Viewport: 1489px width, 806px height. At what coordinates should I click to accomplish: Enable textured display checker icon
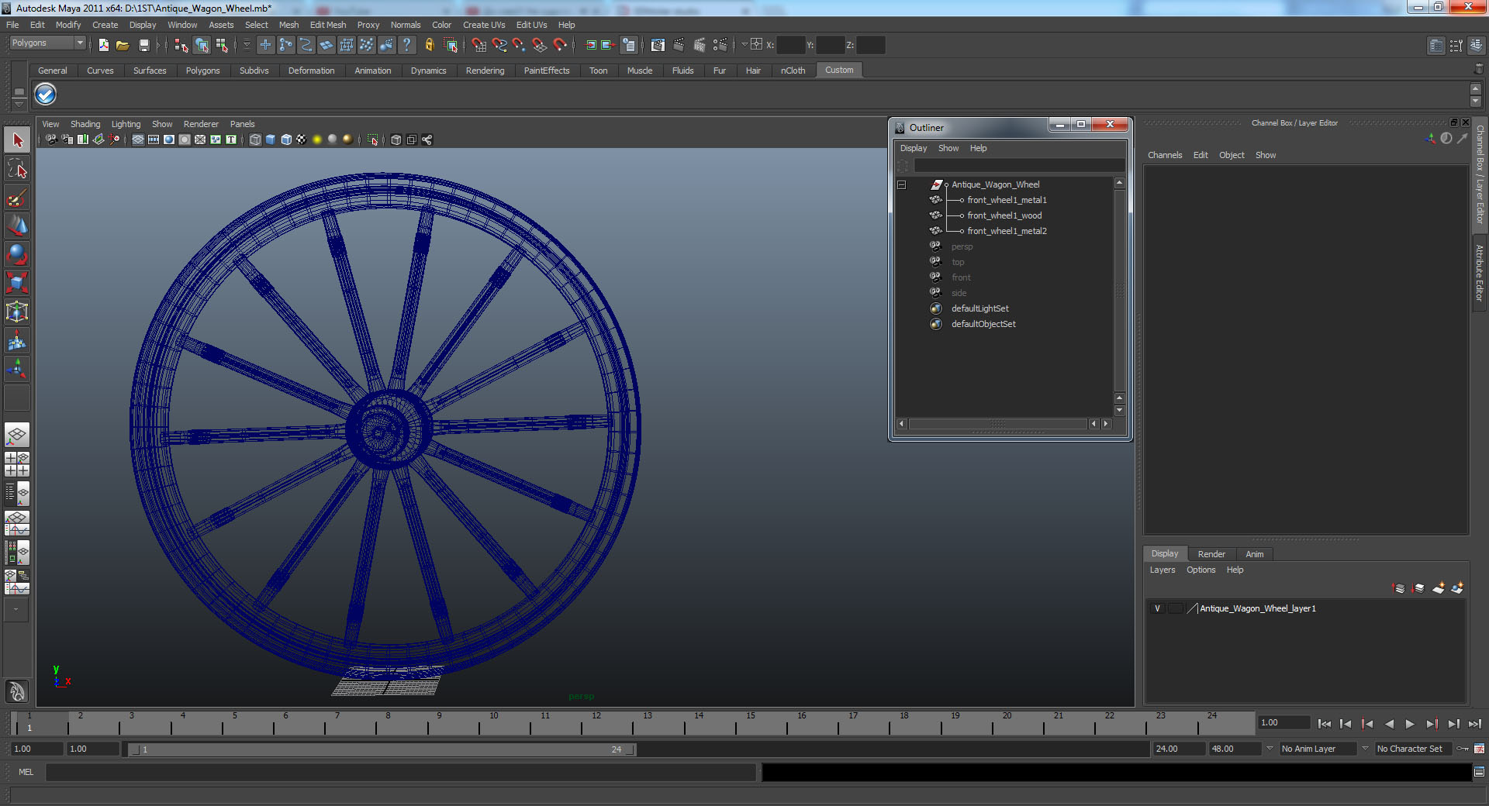click(x=302, y=139)
